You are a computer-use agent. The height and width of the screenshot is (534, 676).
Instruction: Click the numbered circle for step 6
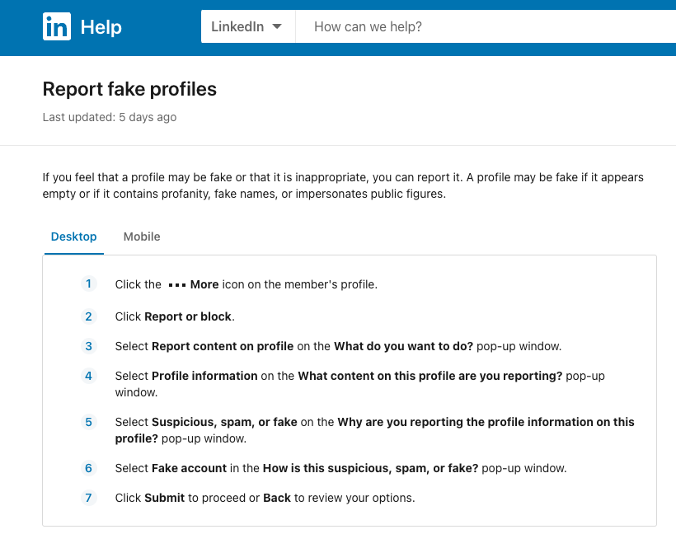point(88,468)
